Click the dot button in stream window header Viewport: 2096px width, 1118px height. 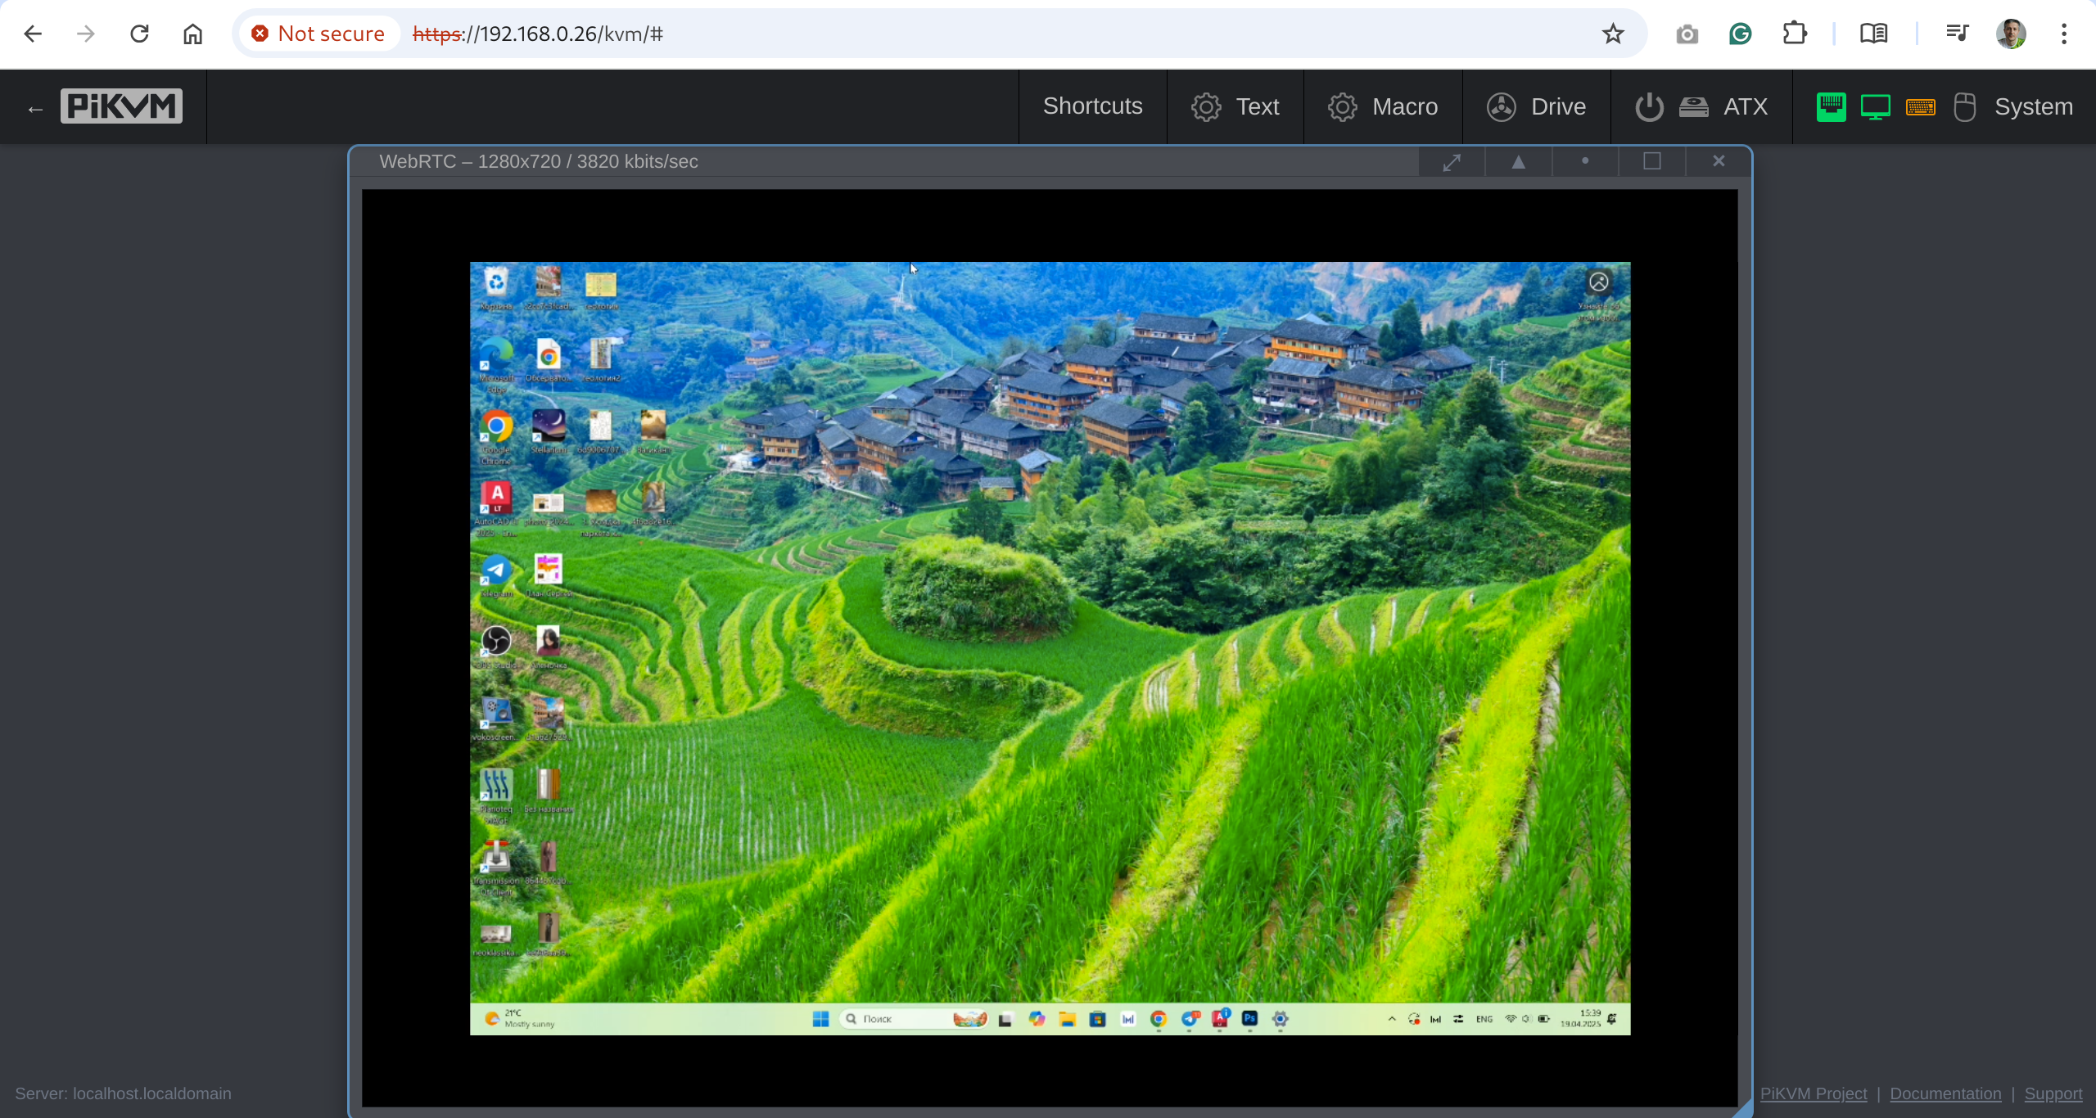coord(1585,161)
